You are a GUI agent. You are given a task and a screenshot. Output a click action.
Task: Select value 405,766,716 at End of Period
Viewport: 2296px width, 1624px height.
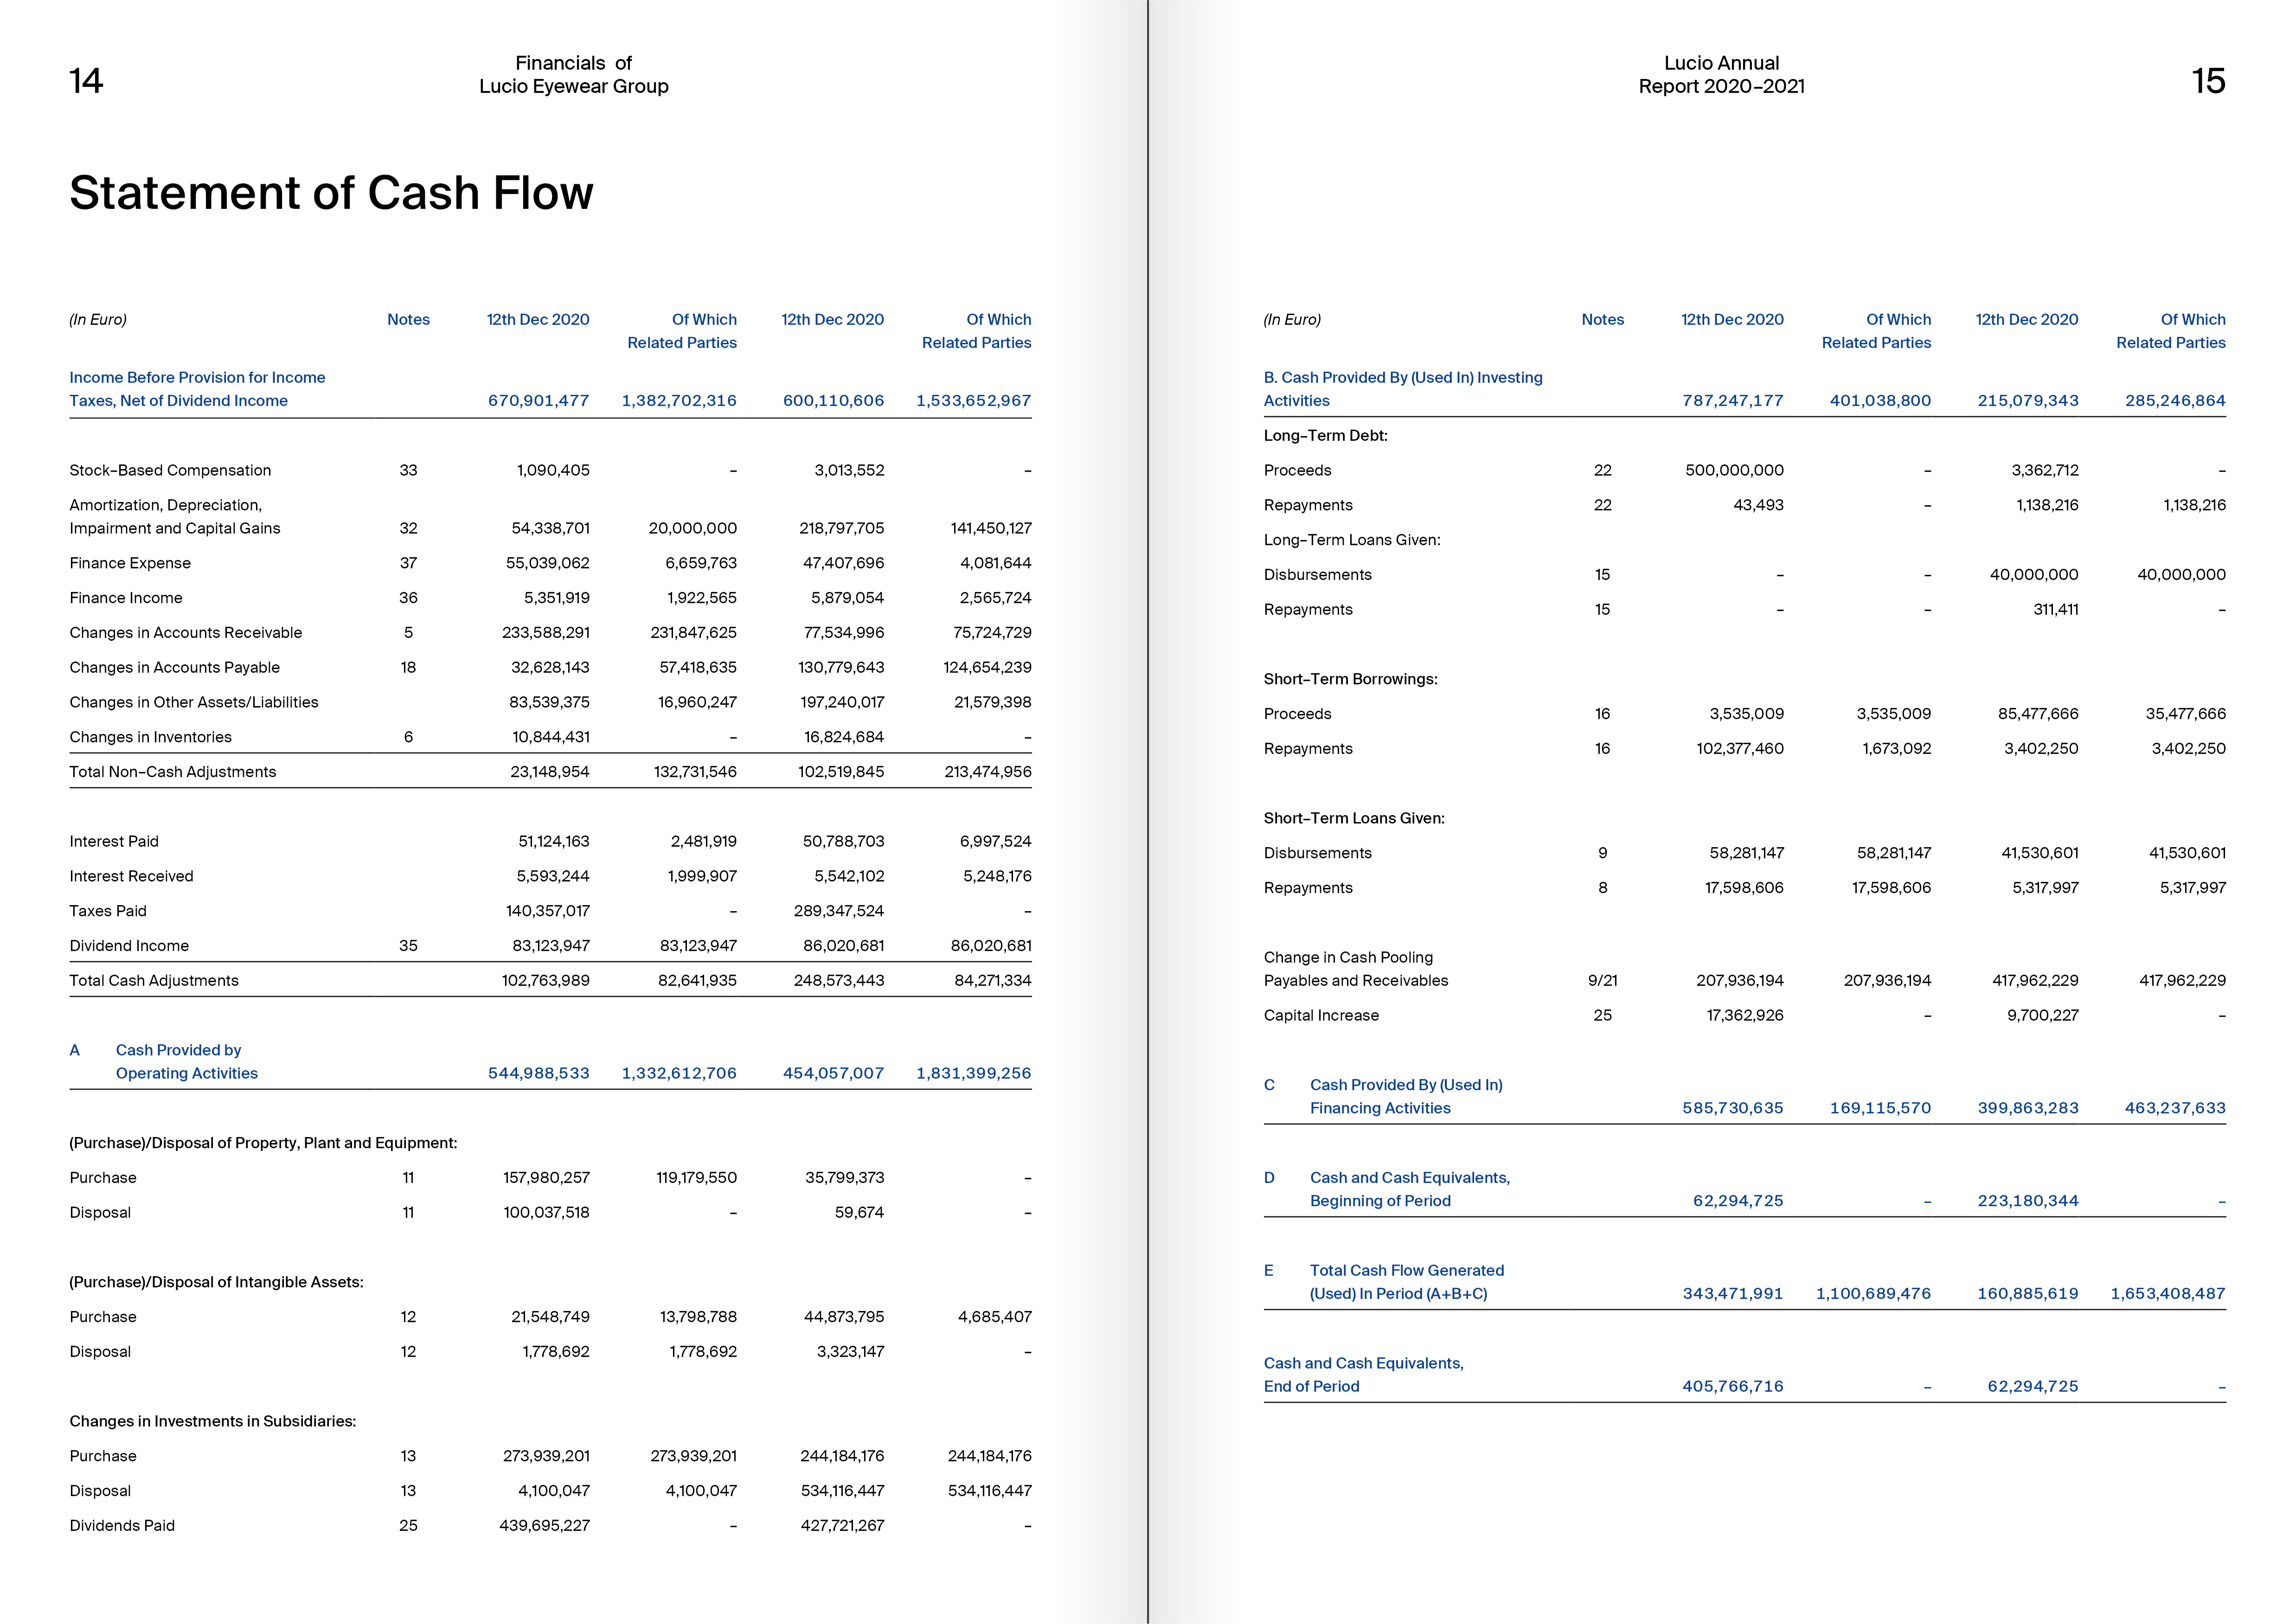coord(1732,1387)
